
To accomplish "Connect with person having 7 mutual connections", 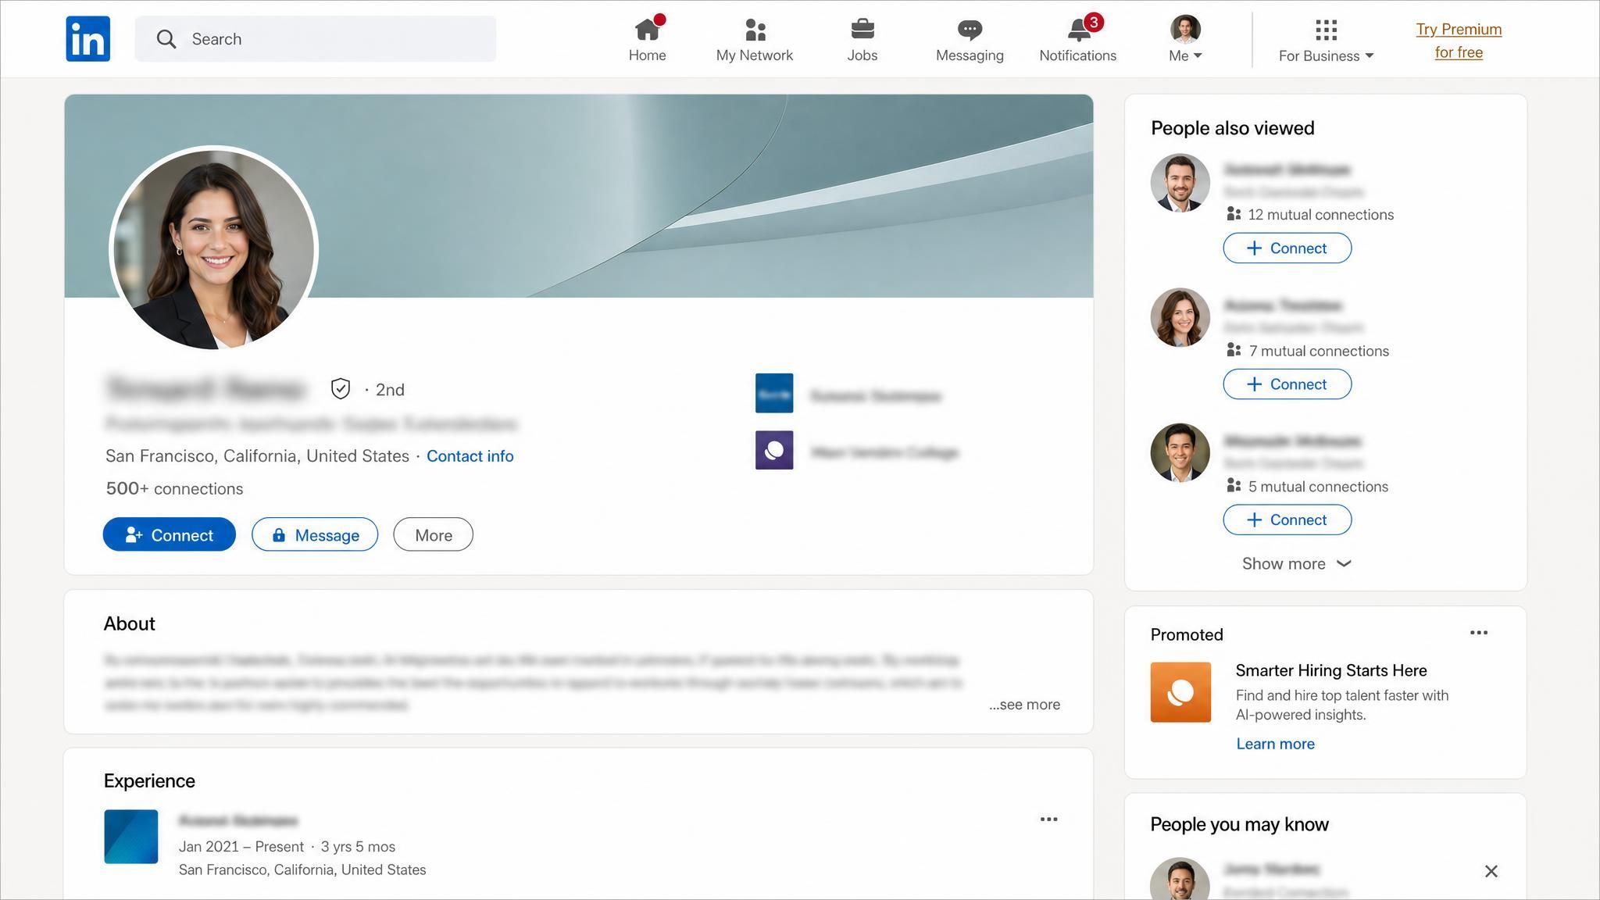I will (x=1287, y=384).
